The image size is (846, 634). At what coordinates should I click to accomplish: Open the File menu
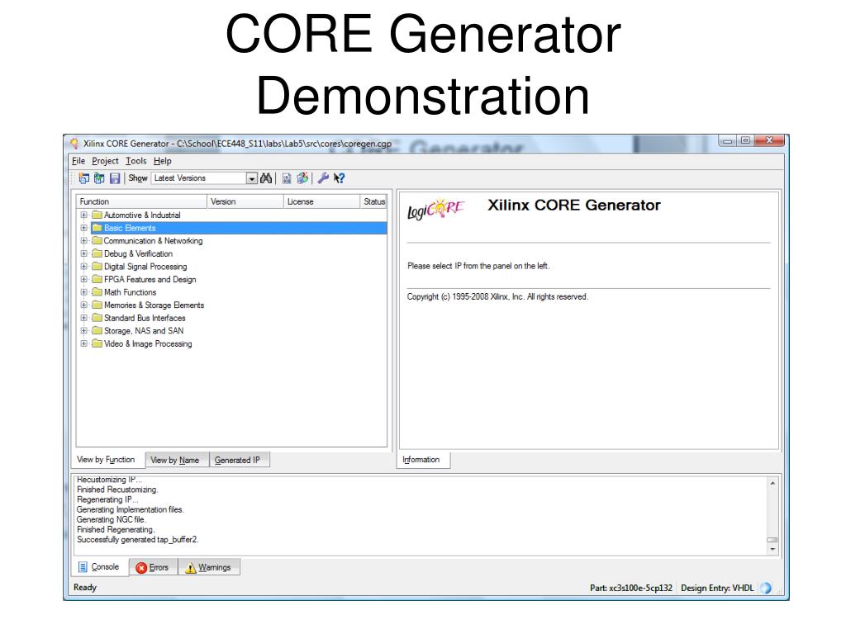click(x=78, y=161)
